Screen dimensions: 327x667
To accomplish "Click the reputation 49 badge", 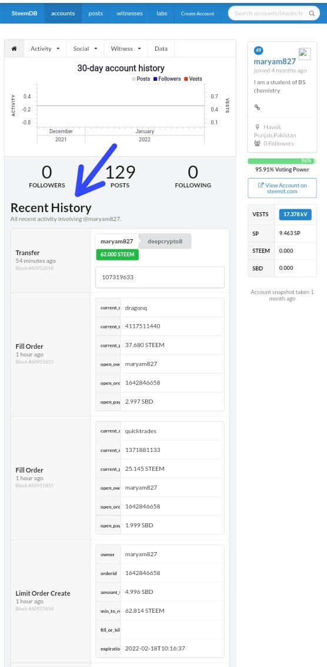I will [x=258, y=51].
